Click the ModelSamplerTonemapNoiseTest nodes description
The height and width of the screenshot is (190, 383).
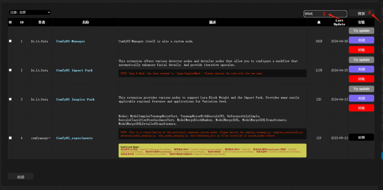203,120
